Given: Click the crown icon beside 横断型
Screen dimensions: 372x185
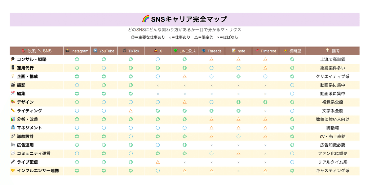Looking at the screenshot, I should point(286,51).
